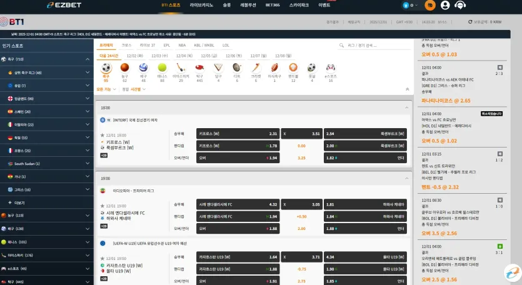Click the orange wallet icon in header
522x285 pixels.
tap(429, 5)
